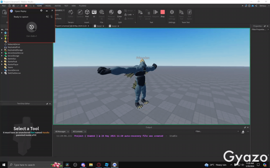Toggle Gyazo speaker audio mute

pyautogui.click(x=47, y=17)
